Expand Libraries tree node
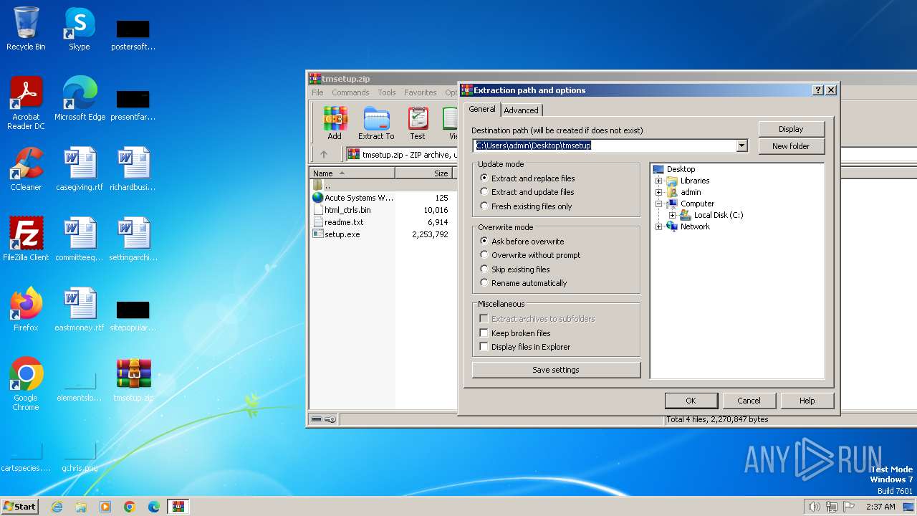Image resolution: width=917 pixels, height=516 pixels. (x=658, y=181)
